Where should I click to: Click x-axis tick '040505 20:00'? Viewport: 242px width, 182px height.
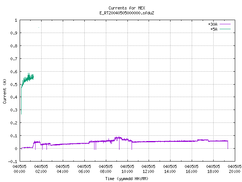point(234,169)
